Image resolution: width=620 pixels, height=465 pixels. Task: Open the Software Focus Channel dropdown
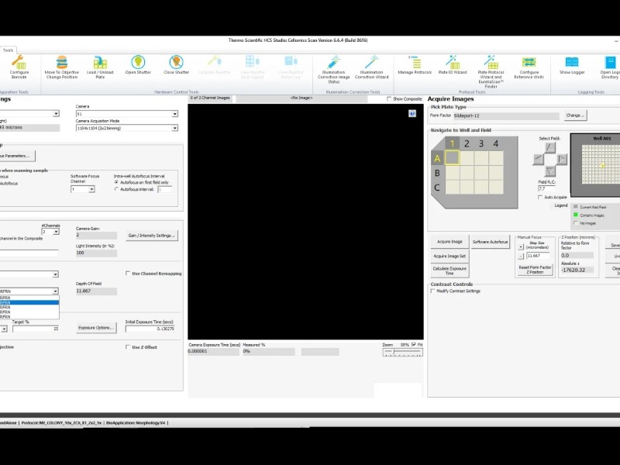pyautogui.click(x=91, y=189)
